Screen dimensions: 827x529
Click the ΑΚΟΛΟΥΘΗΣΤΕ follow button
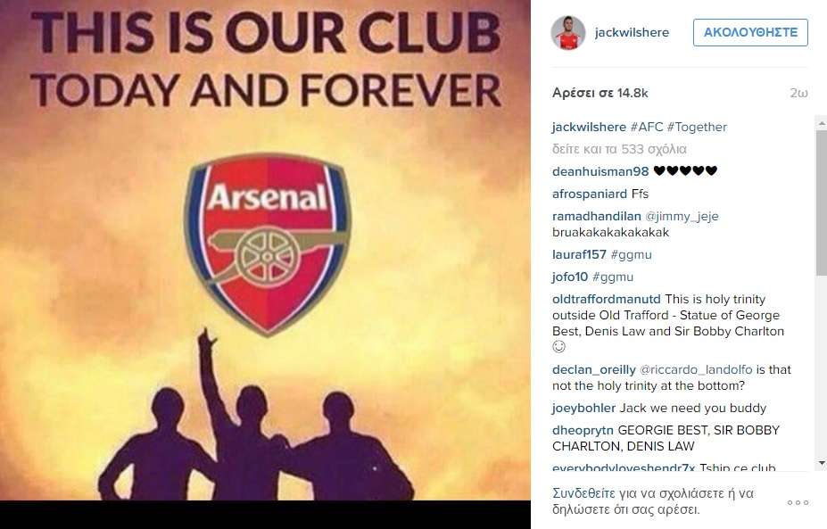click(x=750, y=33)
